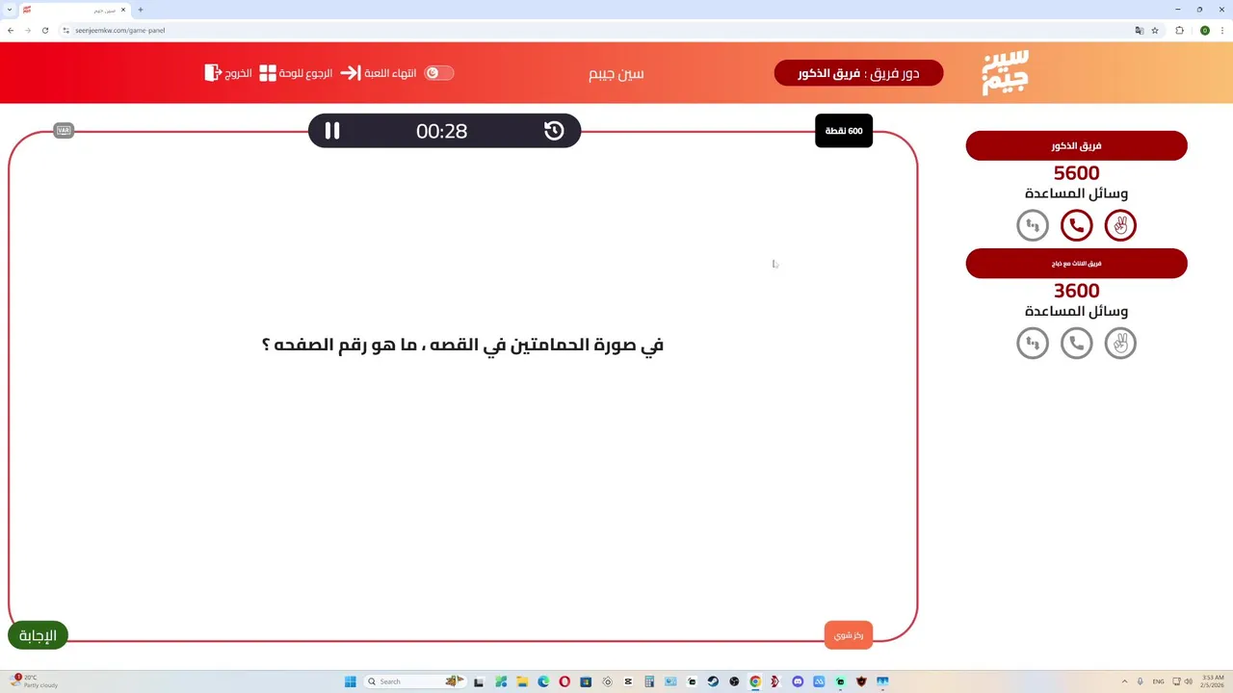The height and width of the screenshot is (693, 1233).
Task: Click the 00:28 timer readout
Action: point(442,132)
